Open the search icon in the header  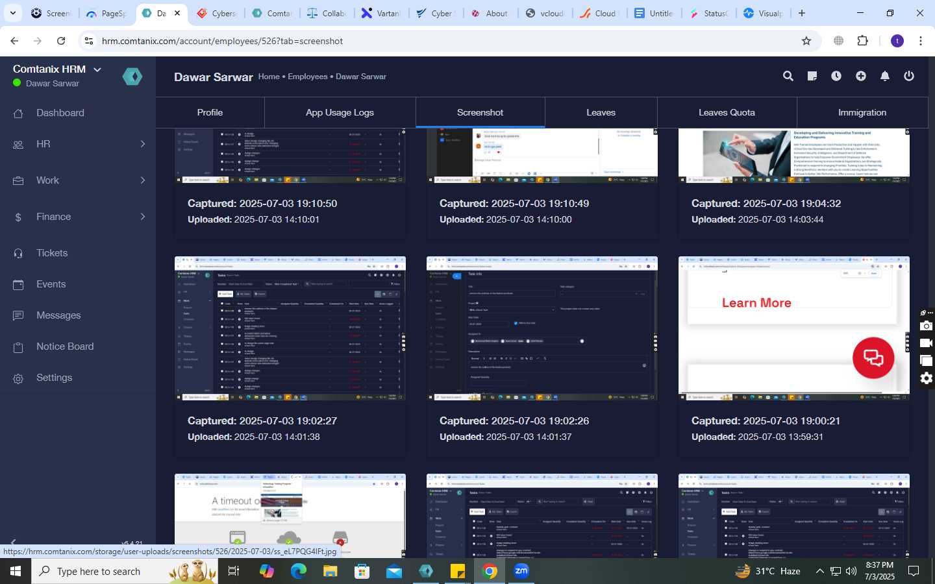pos(788,77)
